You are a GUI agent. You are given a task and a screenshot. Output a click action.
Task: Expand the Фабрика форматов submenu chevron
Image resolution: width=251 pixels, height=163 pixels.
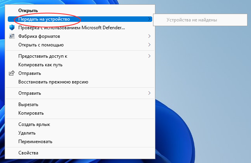coord(149,36)
